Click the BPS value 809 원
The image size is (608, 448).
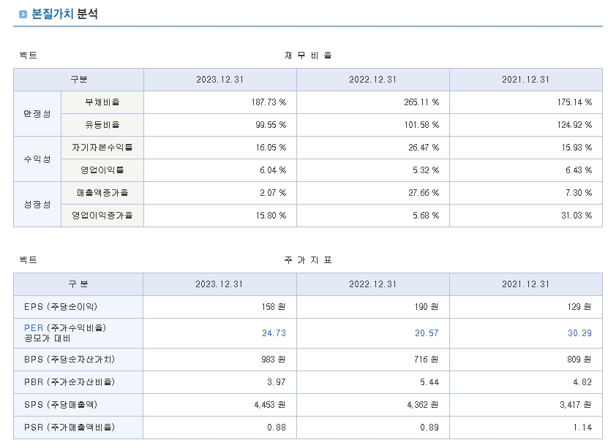579,360
